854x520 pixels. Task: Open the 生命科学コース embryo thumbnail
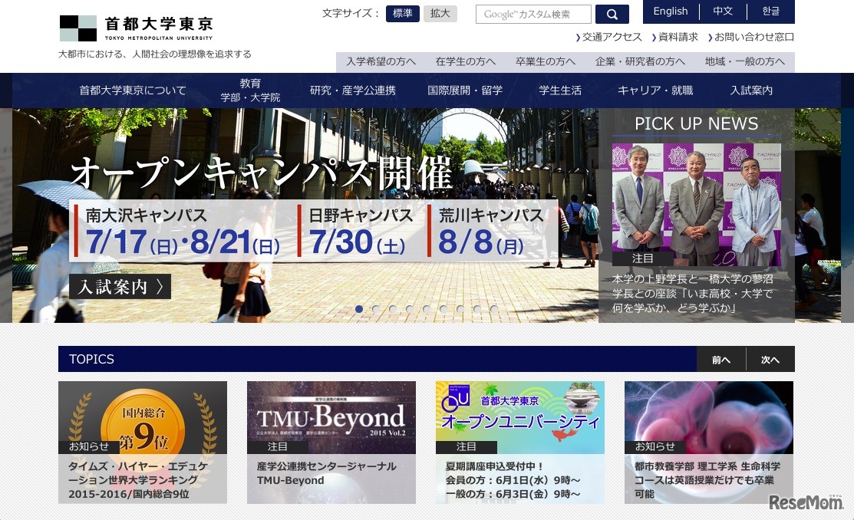(x=708, y=418)
